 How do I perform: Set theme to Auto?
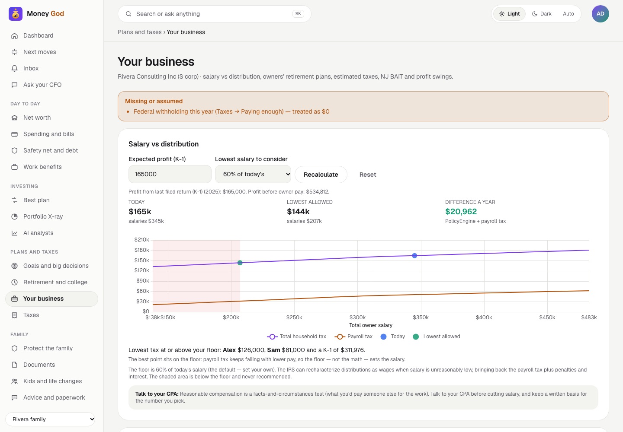[x=568, y=14]
